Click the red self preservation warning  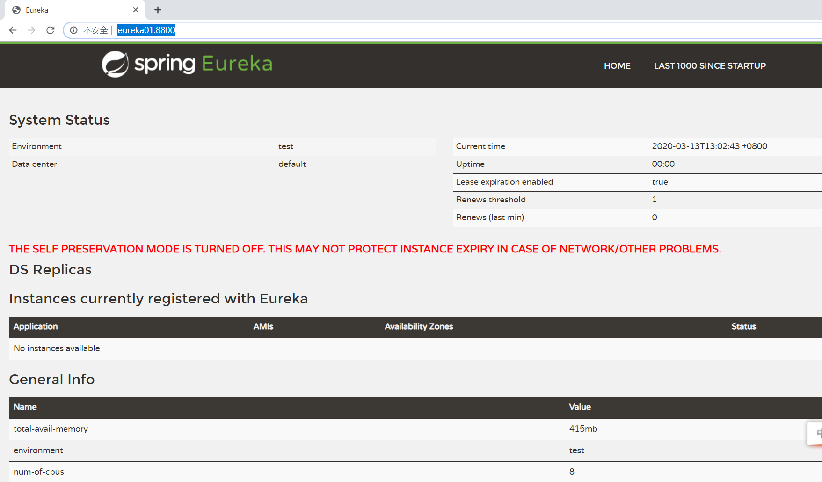[365, 249]
